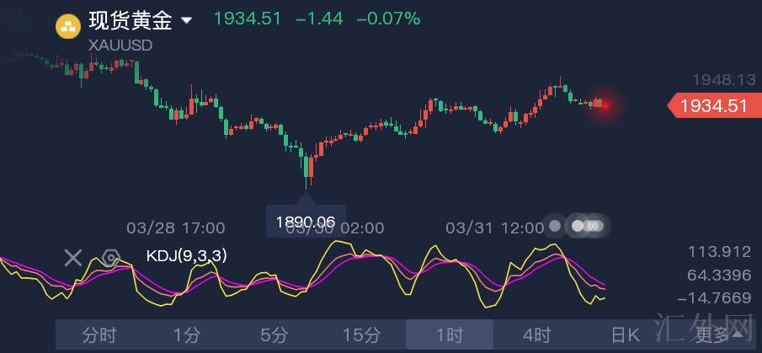
Task: Switch to 分时 timeframe tab
Action: 99,335
